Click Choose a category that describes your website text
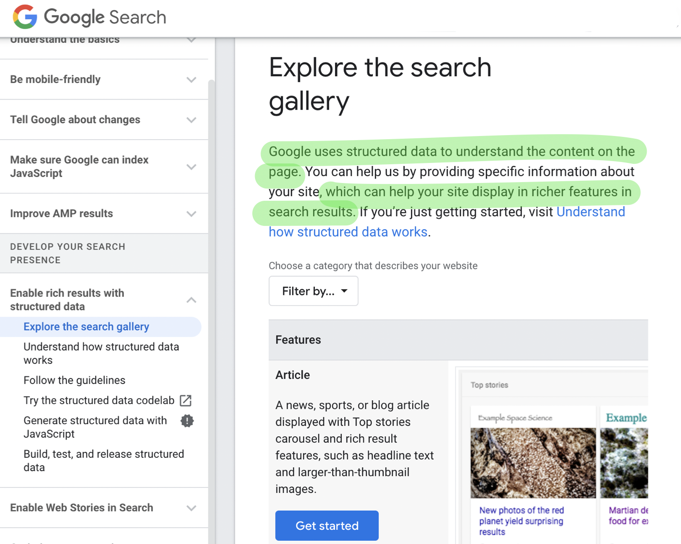The width and height of the screenshot is (681, 544). (x=373, y=266)
